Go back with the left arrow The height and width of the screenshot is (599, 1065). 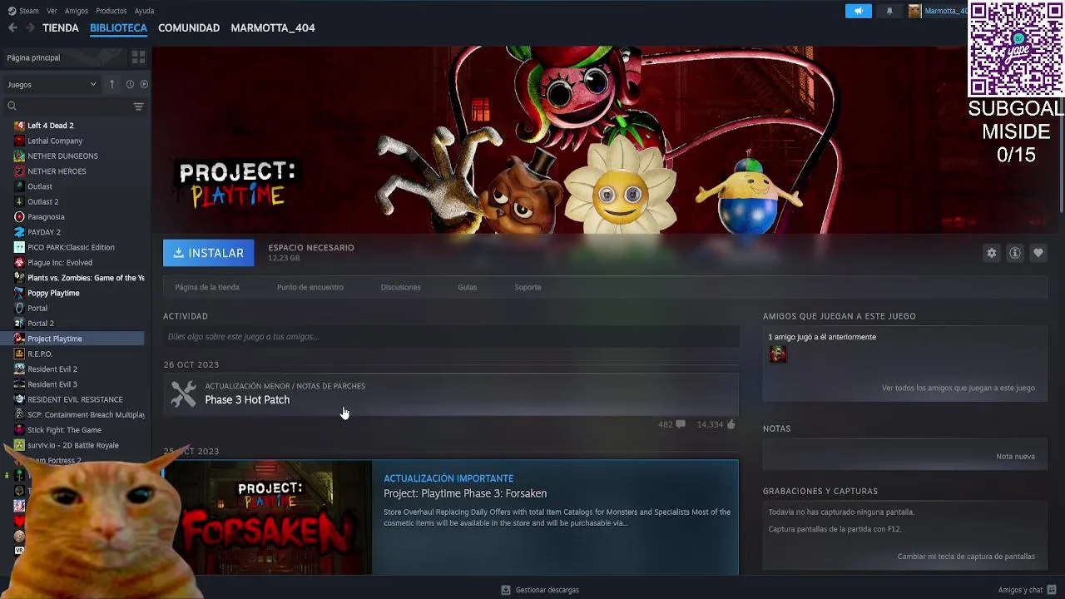(12, 27)
